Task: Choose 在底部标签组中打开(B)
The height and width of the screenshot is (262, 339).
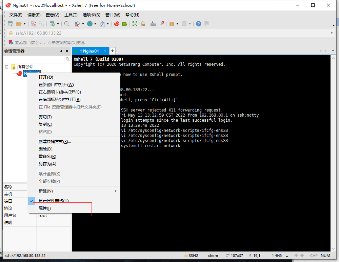Action: coord(74,100)
